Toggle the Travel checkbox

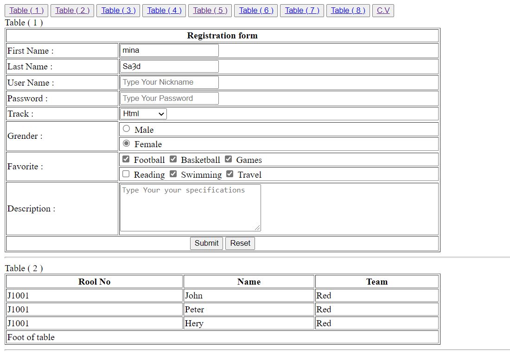click(x=229, y=174)
